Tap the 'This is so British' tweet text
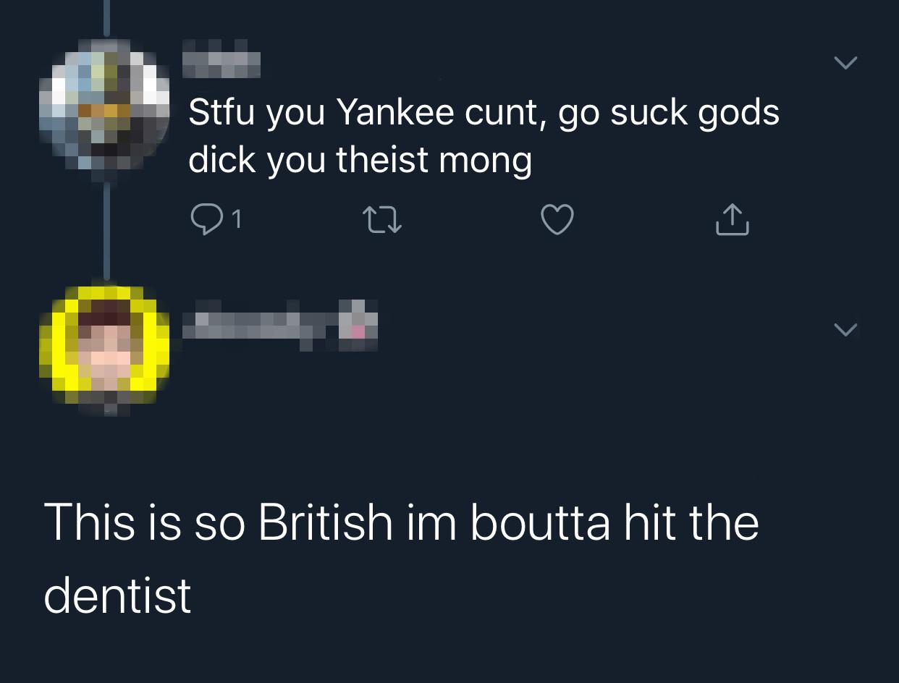 pos(401,558)
